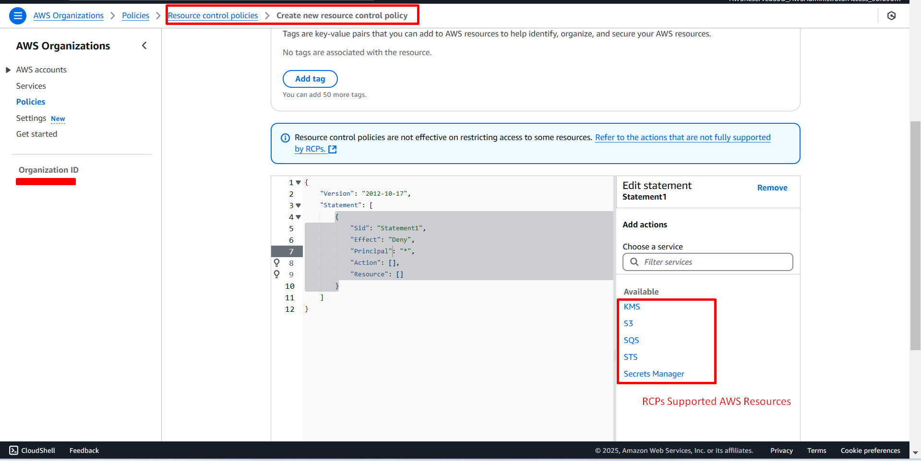921x461 pixels.
Task: Choose the STS service
Action: pyautogui.click(x=631, y=357)
